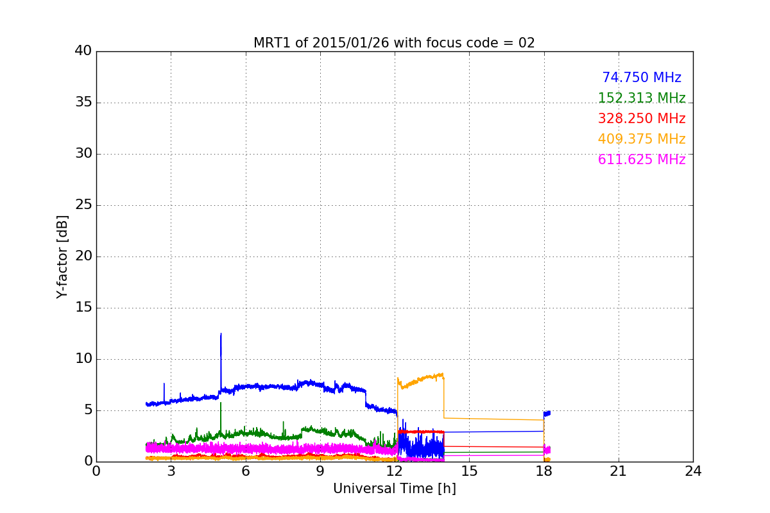Image resolution: width=770 pixels, height=513 pixels.
Task: Click the y-axis tick label 25
Action: [83, 205]
